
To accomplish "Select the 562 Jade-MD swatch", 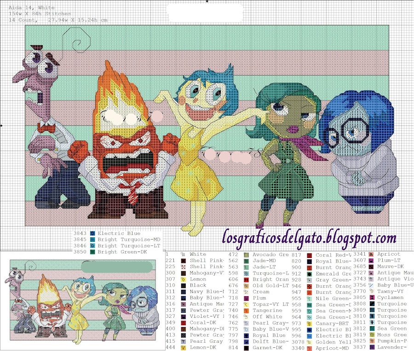I will pyautogui.click(x=246, y=261).
